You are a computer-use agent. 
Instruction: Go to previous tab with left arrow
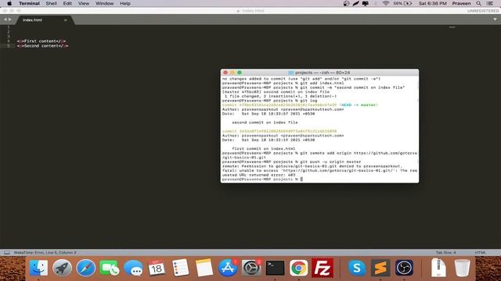coord(5,20)
